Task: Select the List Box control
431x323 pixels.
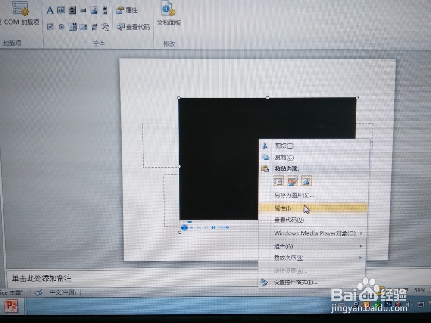Action: (x=84, y=27)
